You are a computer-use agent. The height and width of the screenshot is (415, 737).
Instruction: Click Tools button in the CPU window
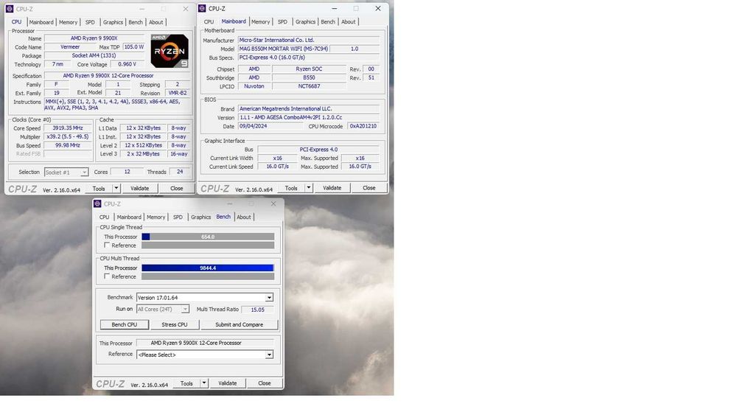99,189
